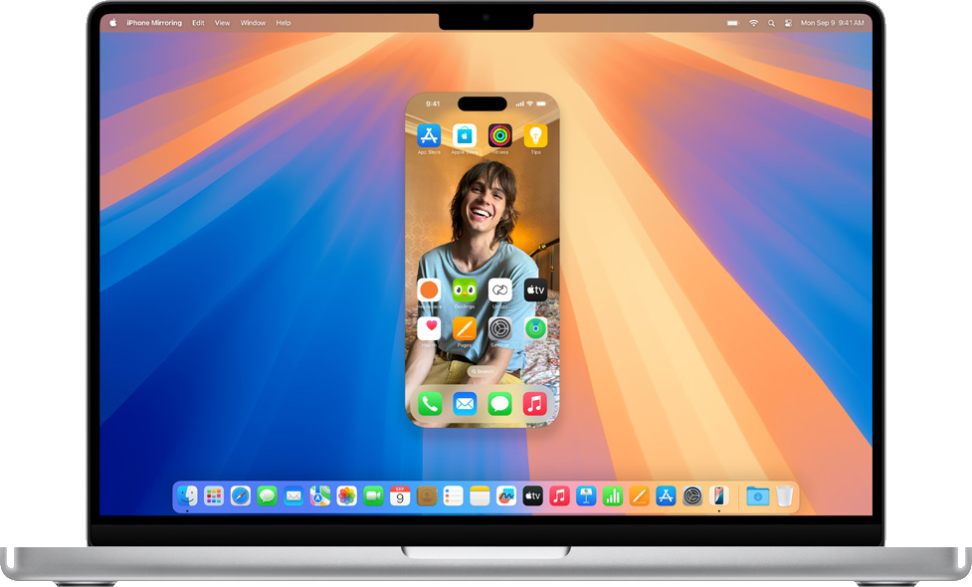Viewport: 972px width, 587px height.
Task: Open Pages in the Mac Dock
Action: [639, 495]
